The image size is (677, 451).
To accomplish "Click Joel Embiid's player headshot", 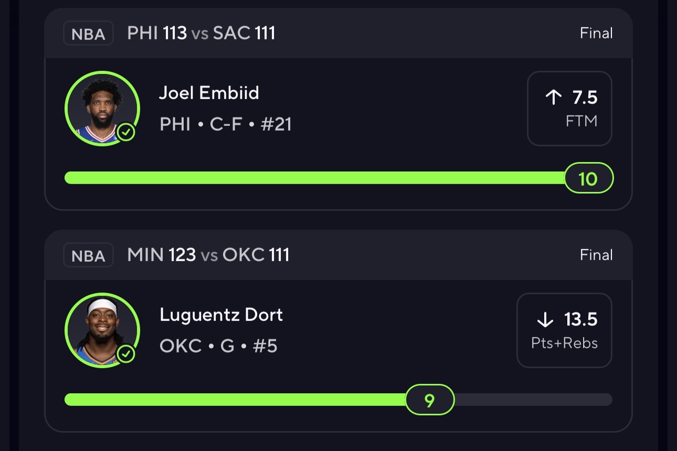I will click(x=102, y=108).
